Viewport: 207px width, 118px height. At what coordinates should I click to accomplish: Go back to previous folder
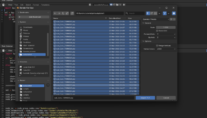point(55,13)
